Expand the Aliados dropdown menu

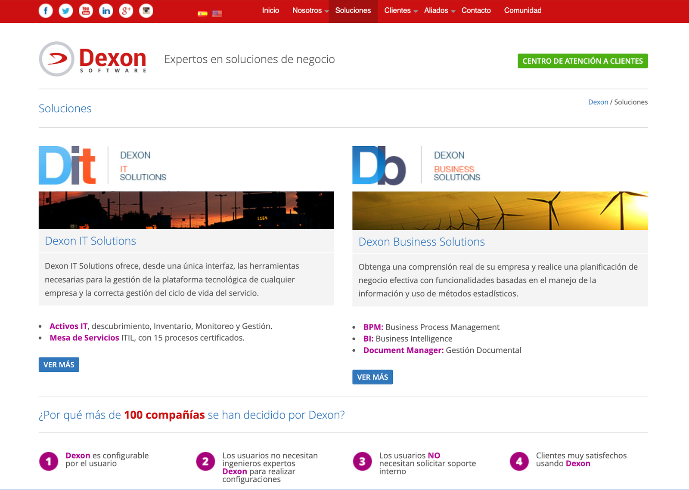point(439,11)
